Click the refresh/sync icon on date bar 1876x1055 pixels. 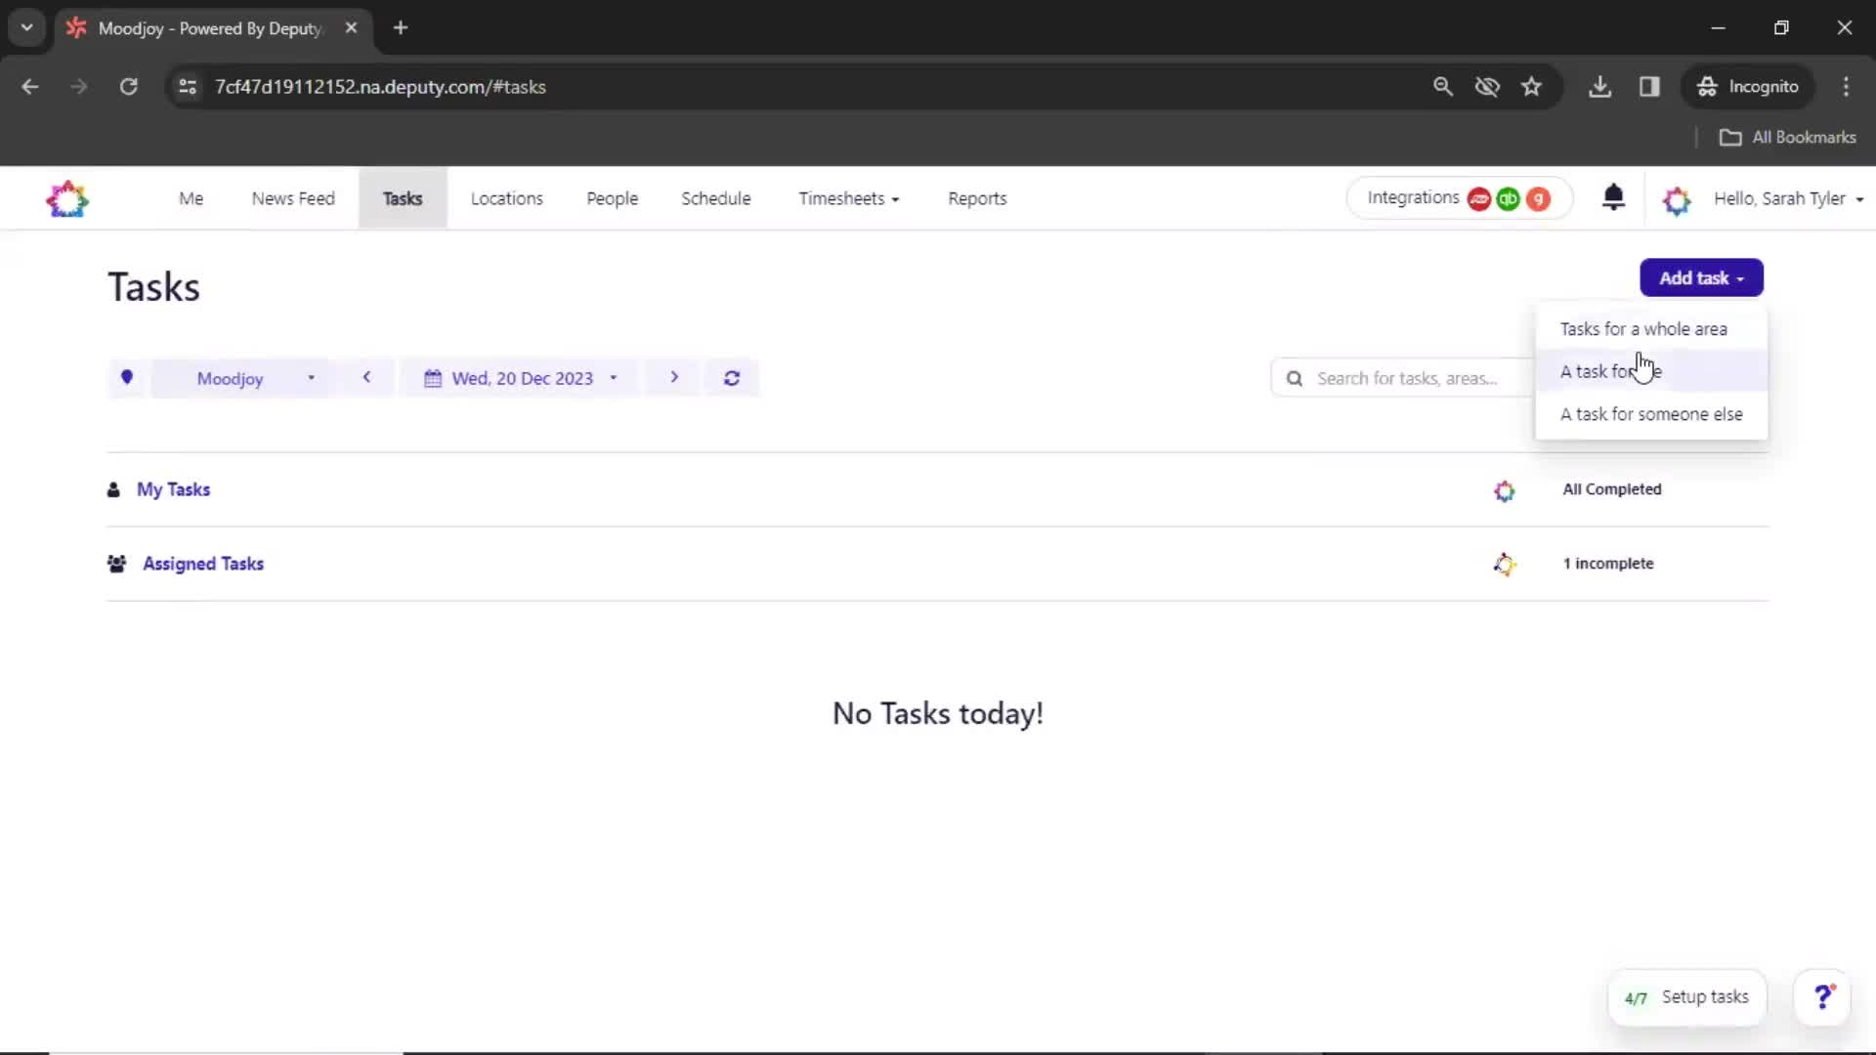(x=731, y=377)
